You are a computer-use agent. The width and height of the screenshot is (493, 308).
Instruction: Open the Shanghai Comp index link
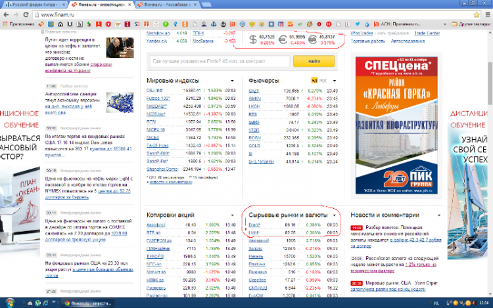pos(162,169)
